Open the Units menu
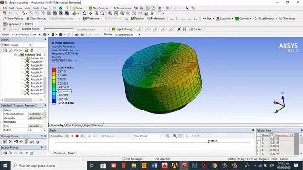The height and width of the screenshot is (170, 303). tap(27, 8)
